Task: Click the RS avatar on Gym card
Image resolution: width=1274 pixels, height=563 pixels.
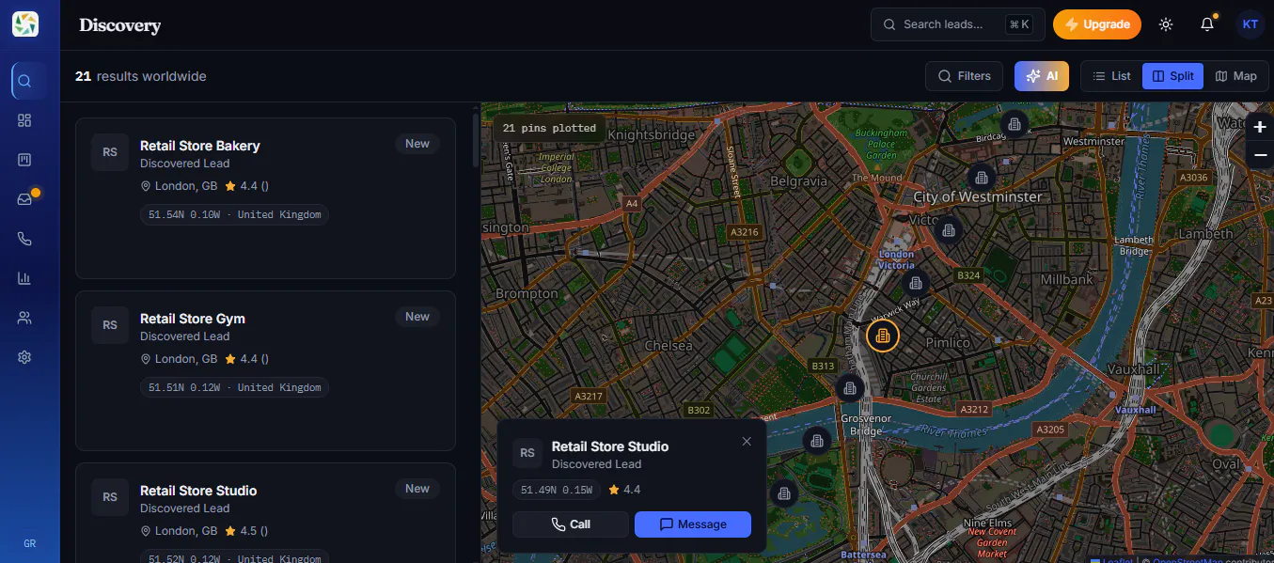Action: click(110, 325)
